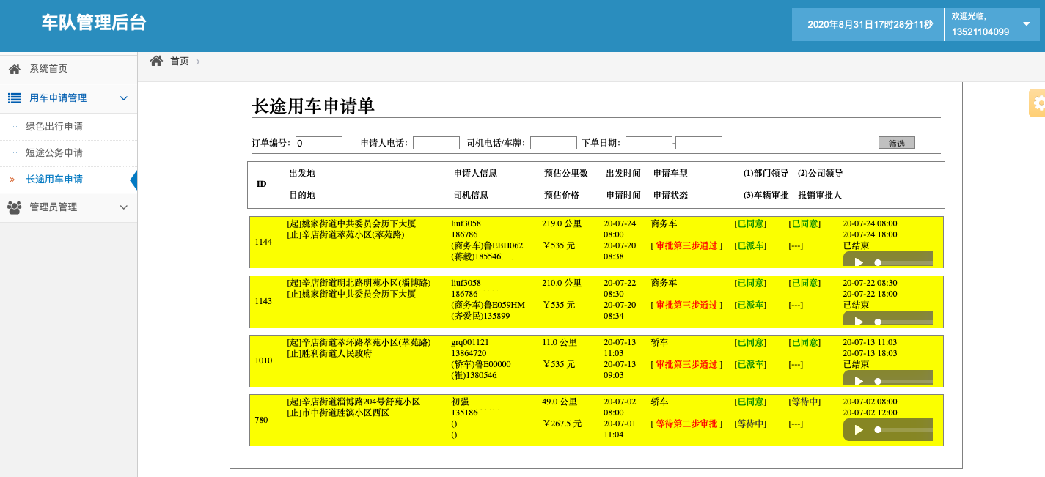
Task: Open 用车申请管理 menu label
Action: point(58,98)
